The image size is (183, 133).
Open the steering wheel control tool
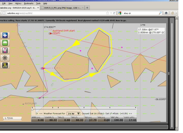coord(5,58)
